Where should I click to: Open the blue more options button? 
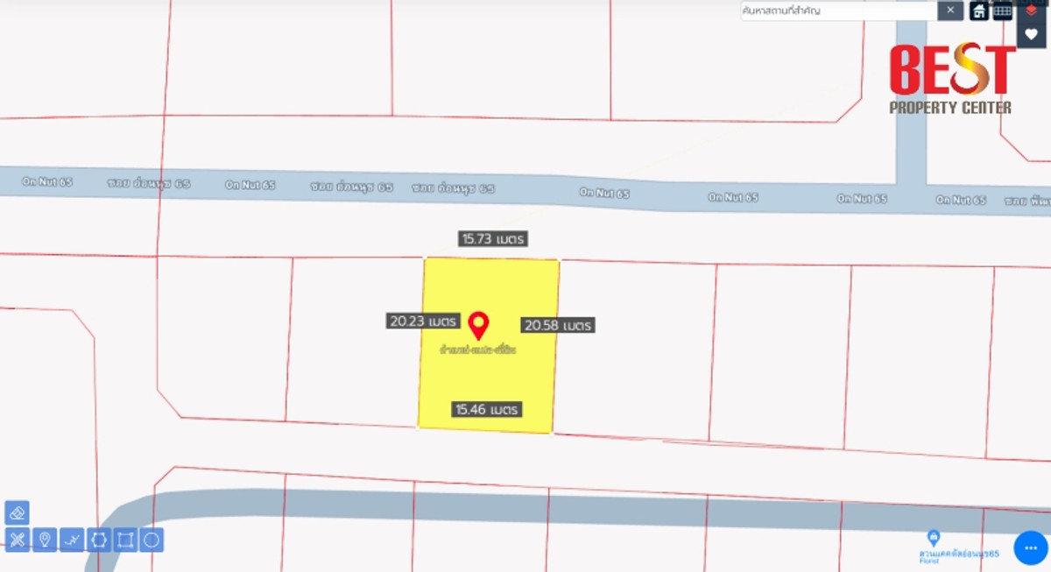click(x=1031, y=547)
